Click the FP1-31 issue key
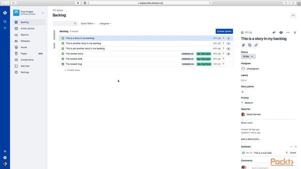The width and height of the screenshot is (301, 169). click(x=217, y=64)
